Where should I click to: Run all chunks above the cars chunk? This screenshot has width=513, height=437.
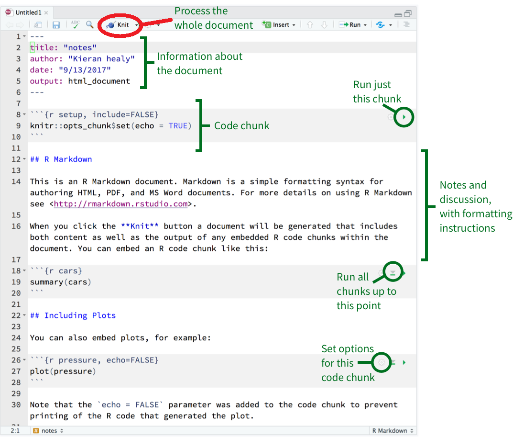[393, 273]
